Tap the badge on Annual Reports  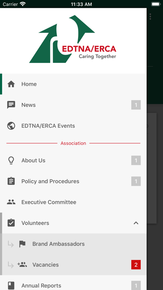136,285
